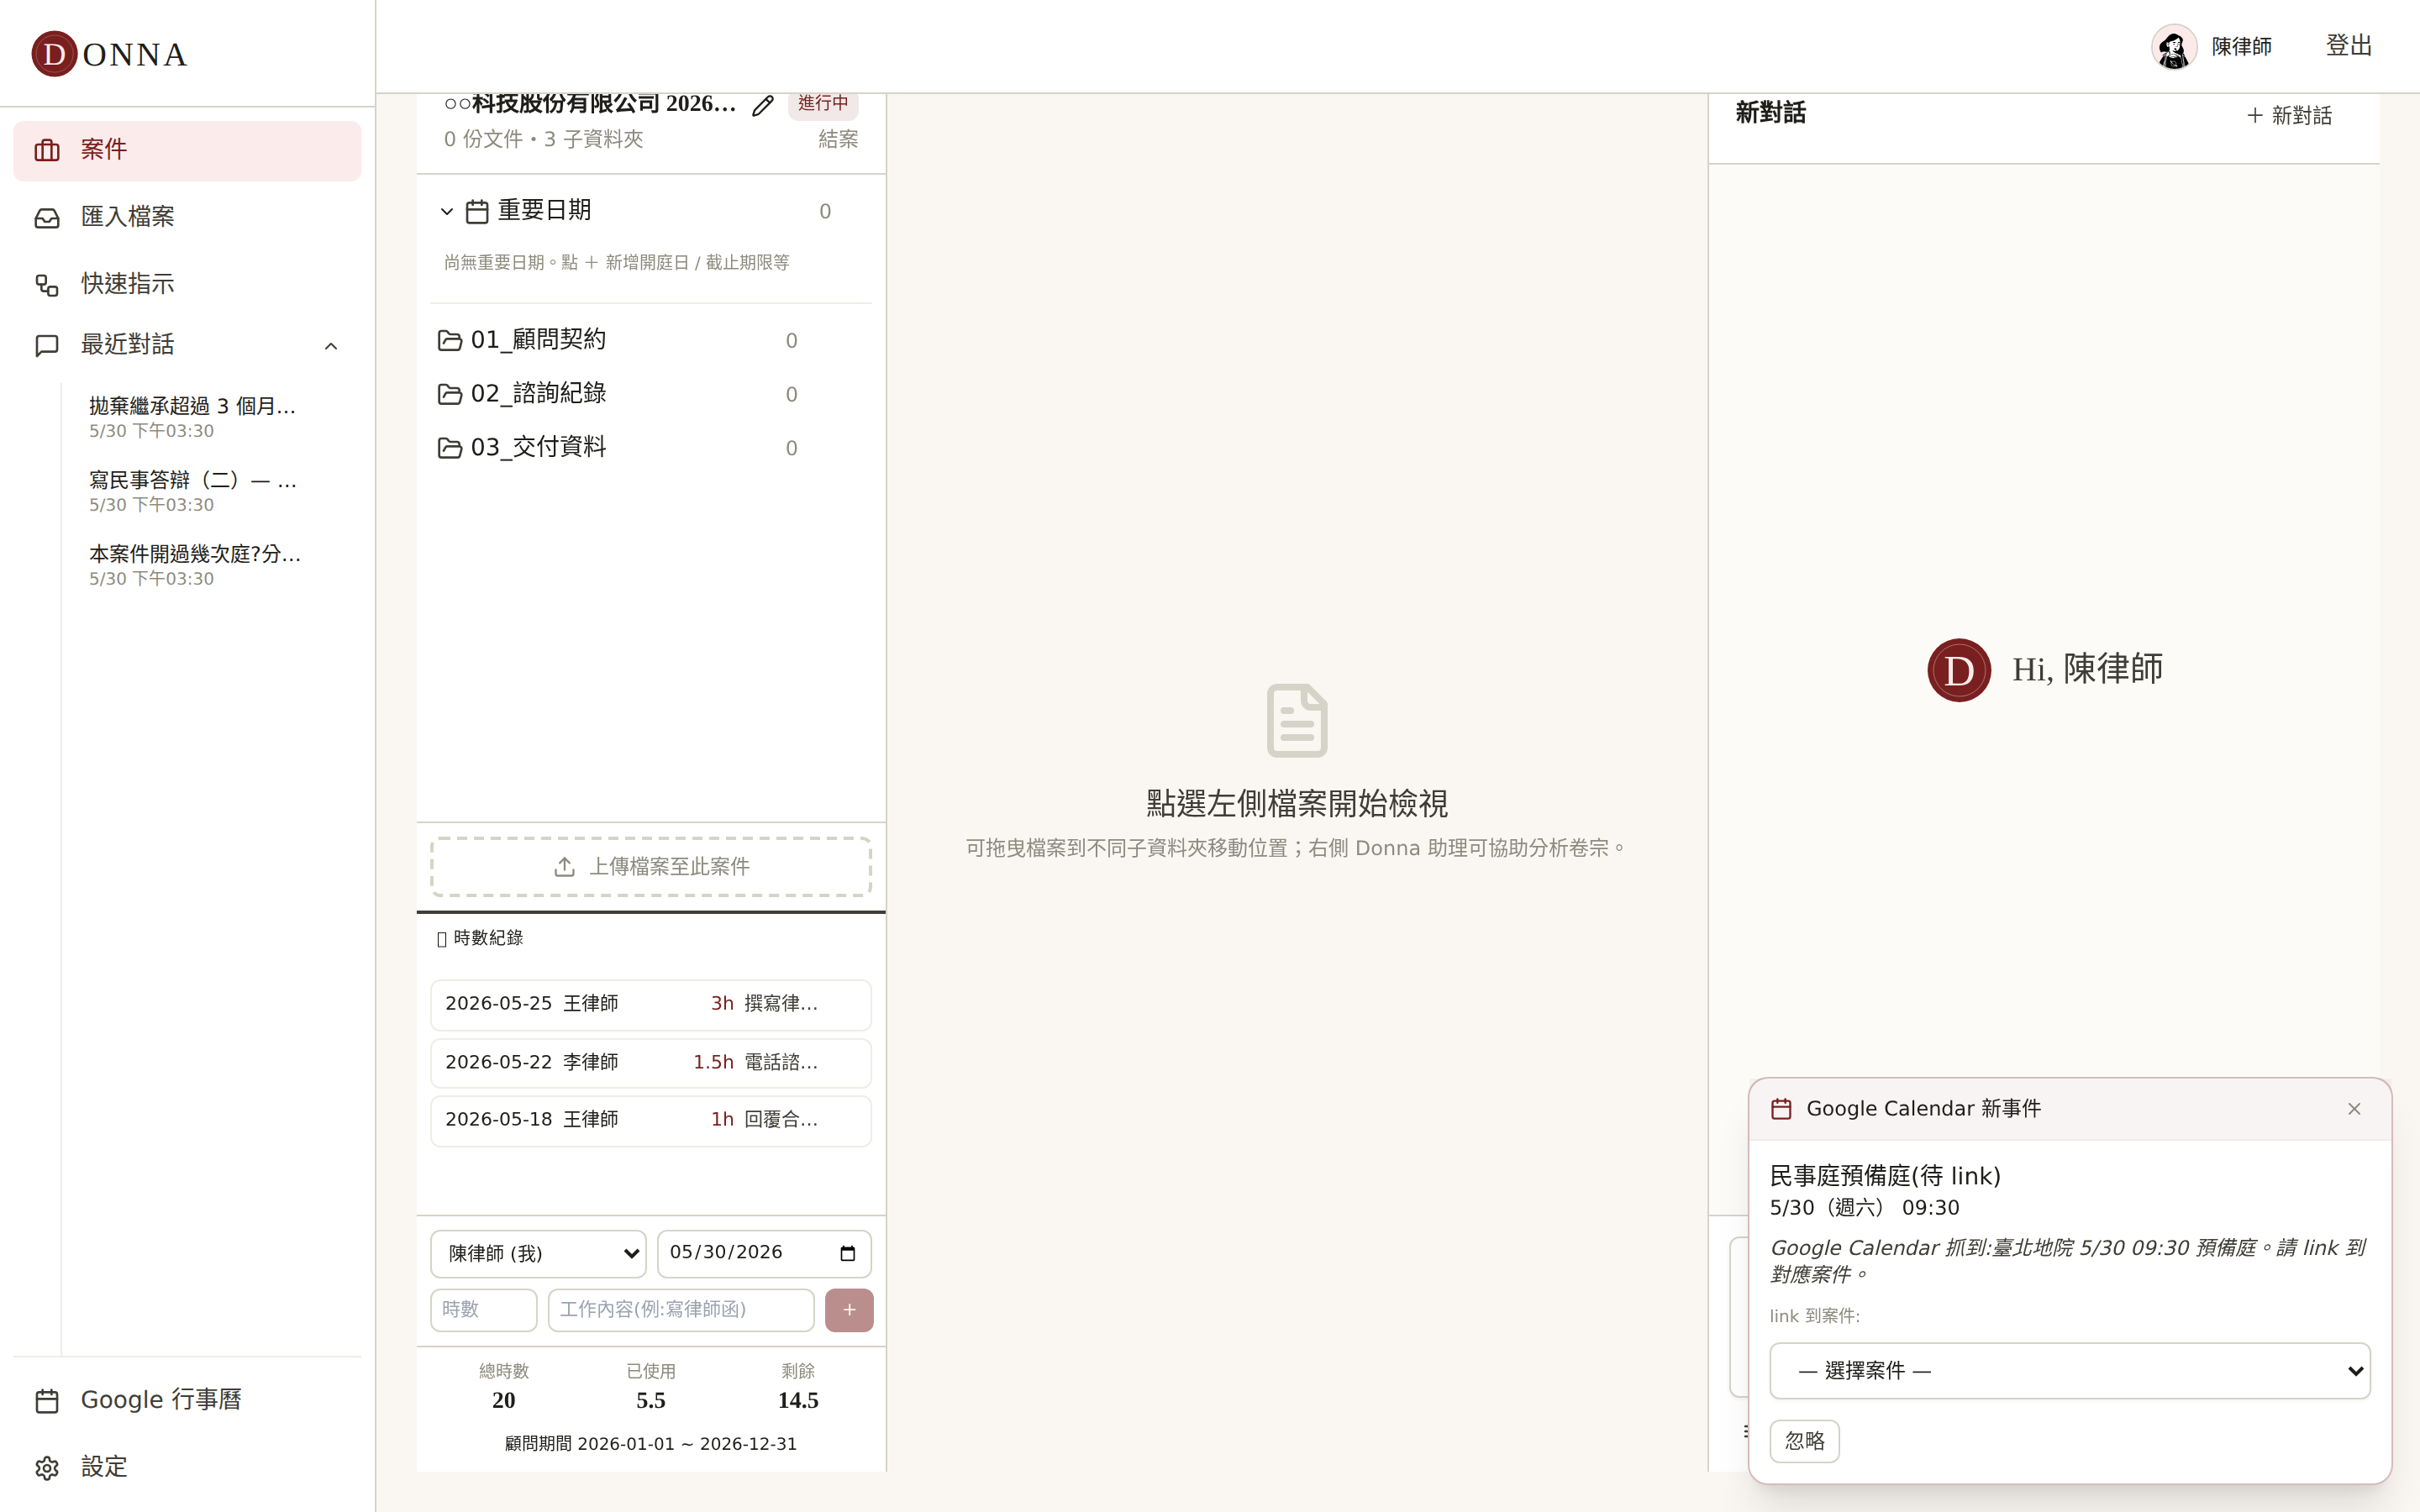This screenshot has width=2420, height=1512.
Task: Open 設定 from the sidebar
Action: click(187, 1467)
